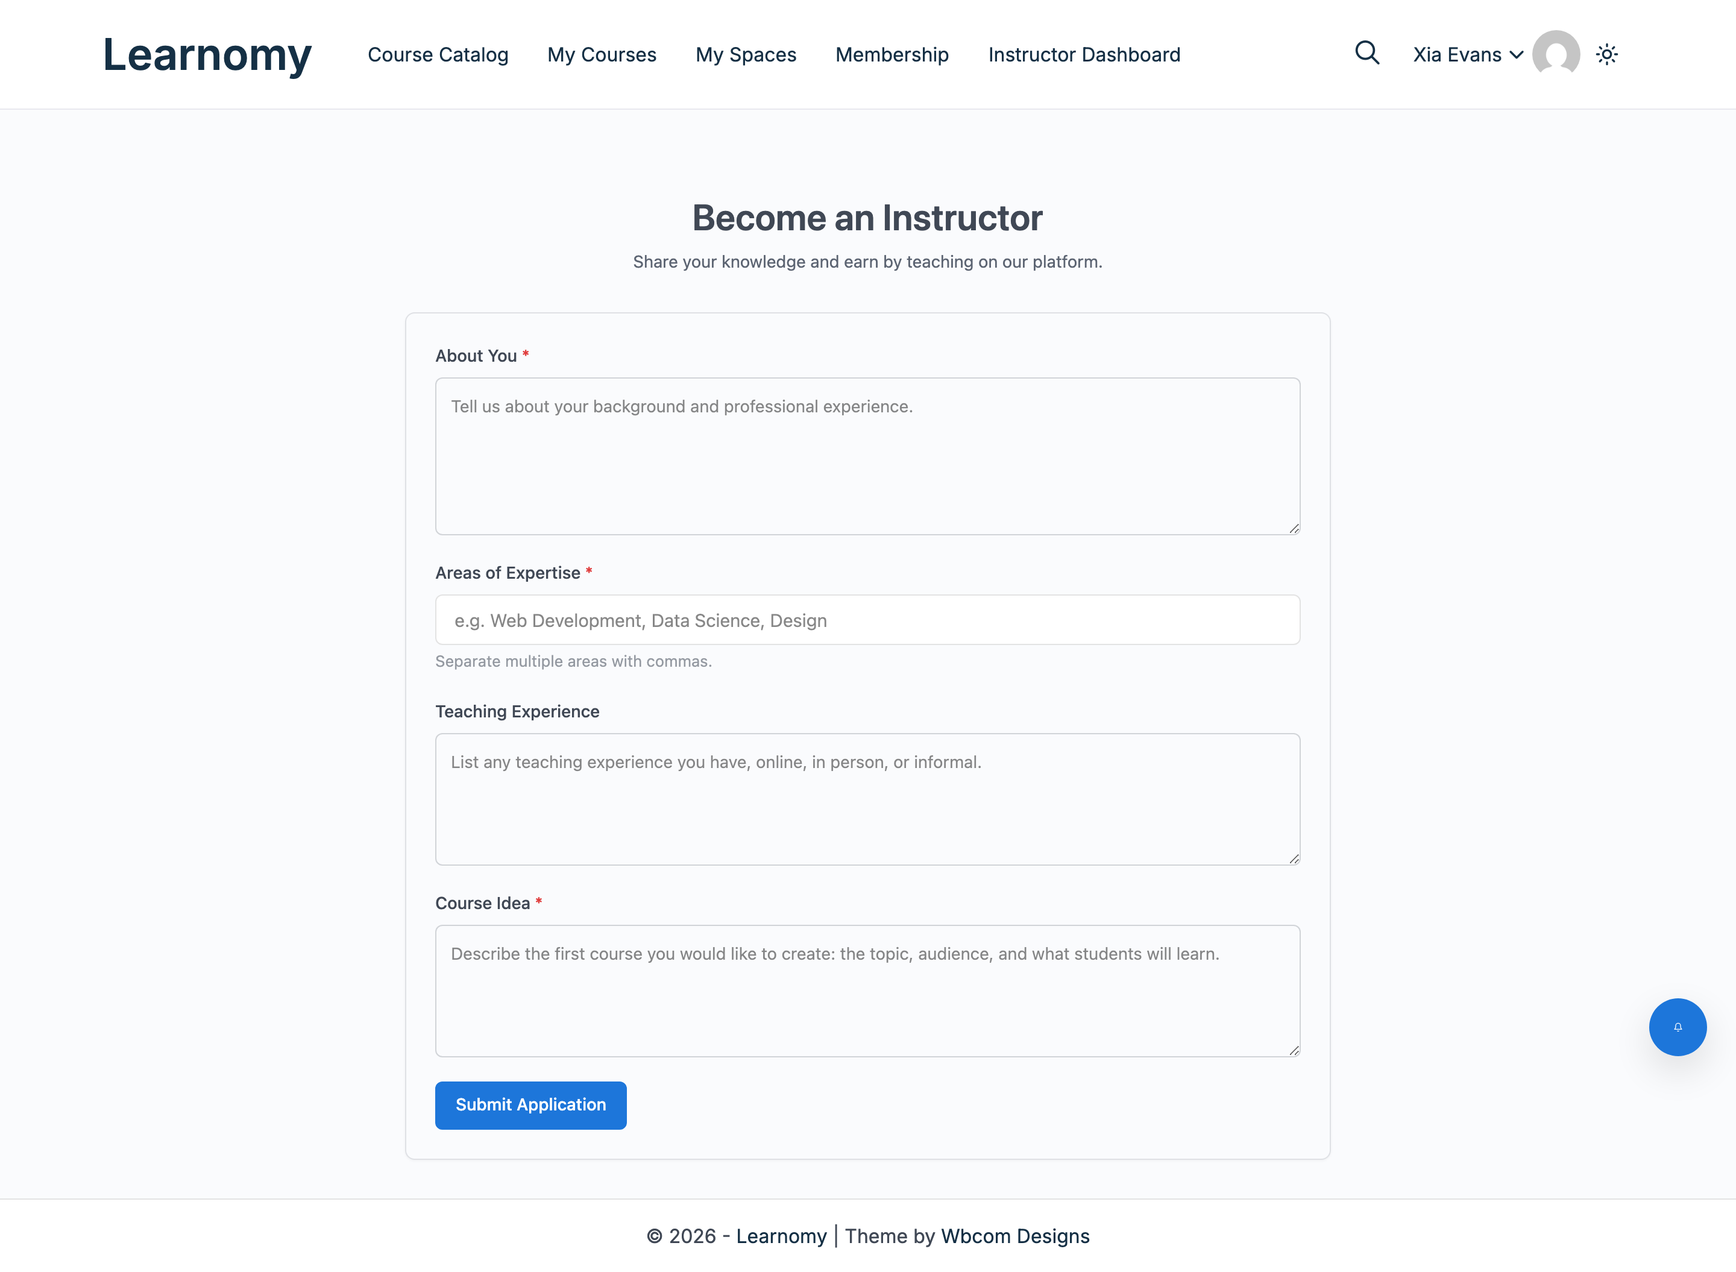
Task: Focus the About You text area
Action: click(x=867, y=456)
